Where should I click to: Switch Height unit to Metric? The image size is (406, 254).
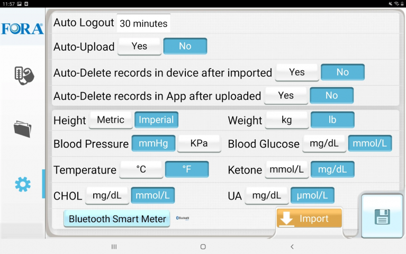tap(111, 120)
